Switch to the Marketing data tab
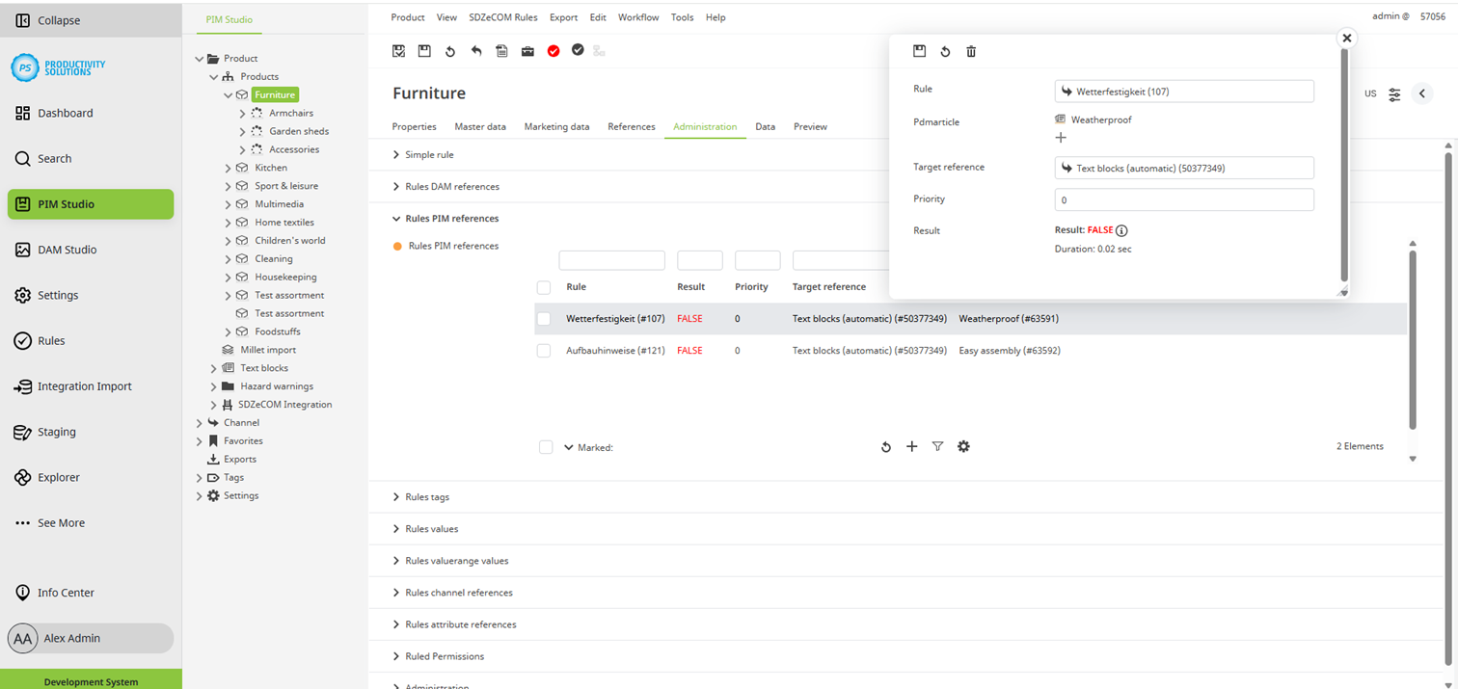This screenshot has width=1458, height=689. point(556,127)
